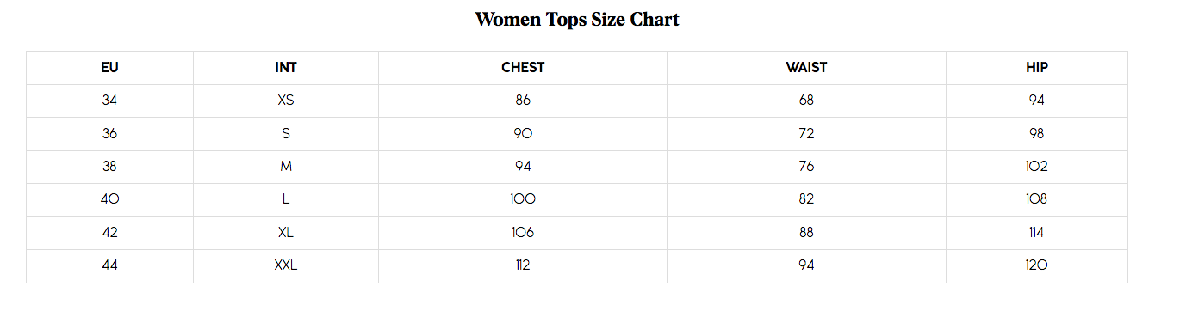The width and height of the screenshot is (1180, 317).
Task: Click waist value 68 in XS row
Action: 806,101
